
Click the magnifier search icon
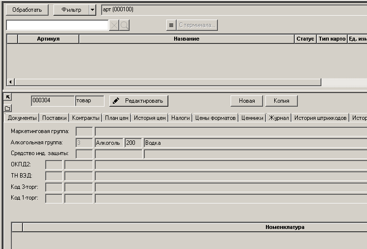pos(124,25)
